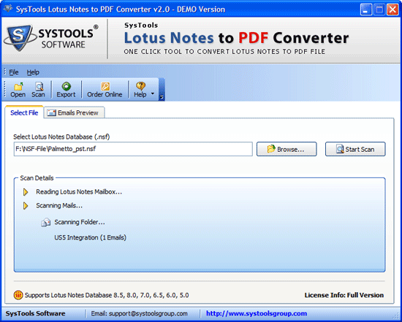Click the orange supported-versions icon
This screenshot has width=402, height=322.
tap(18, 295)
